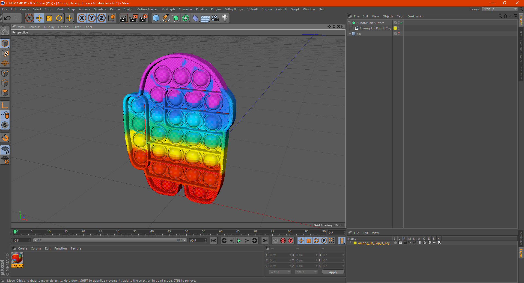Image resolution: width=524 pixels, height=283 pixels.
Task: Select the Live Selection tool
Action: pyautogui.click(x=29, y=18)
